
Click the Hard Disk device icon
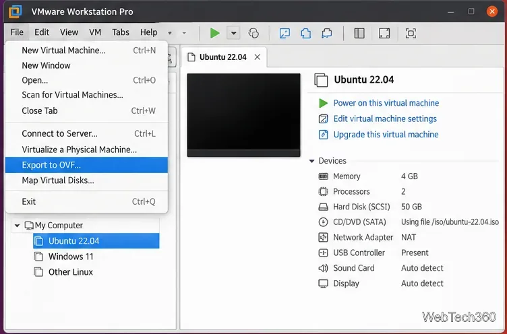pyautogui.click(x=323, y=207)
